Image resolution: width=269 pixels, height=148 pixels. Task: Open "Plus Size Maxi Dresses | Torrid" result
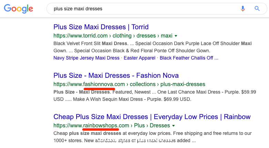[101, 27]
